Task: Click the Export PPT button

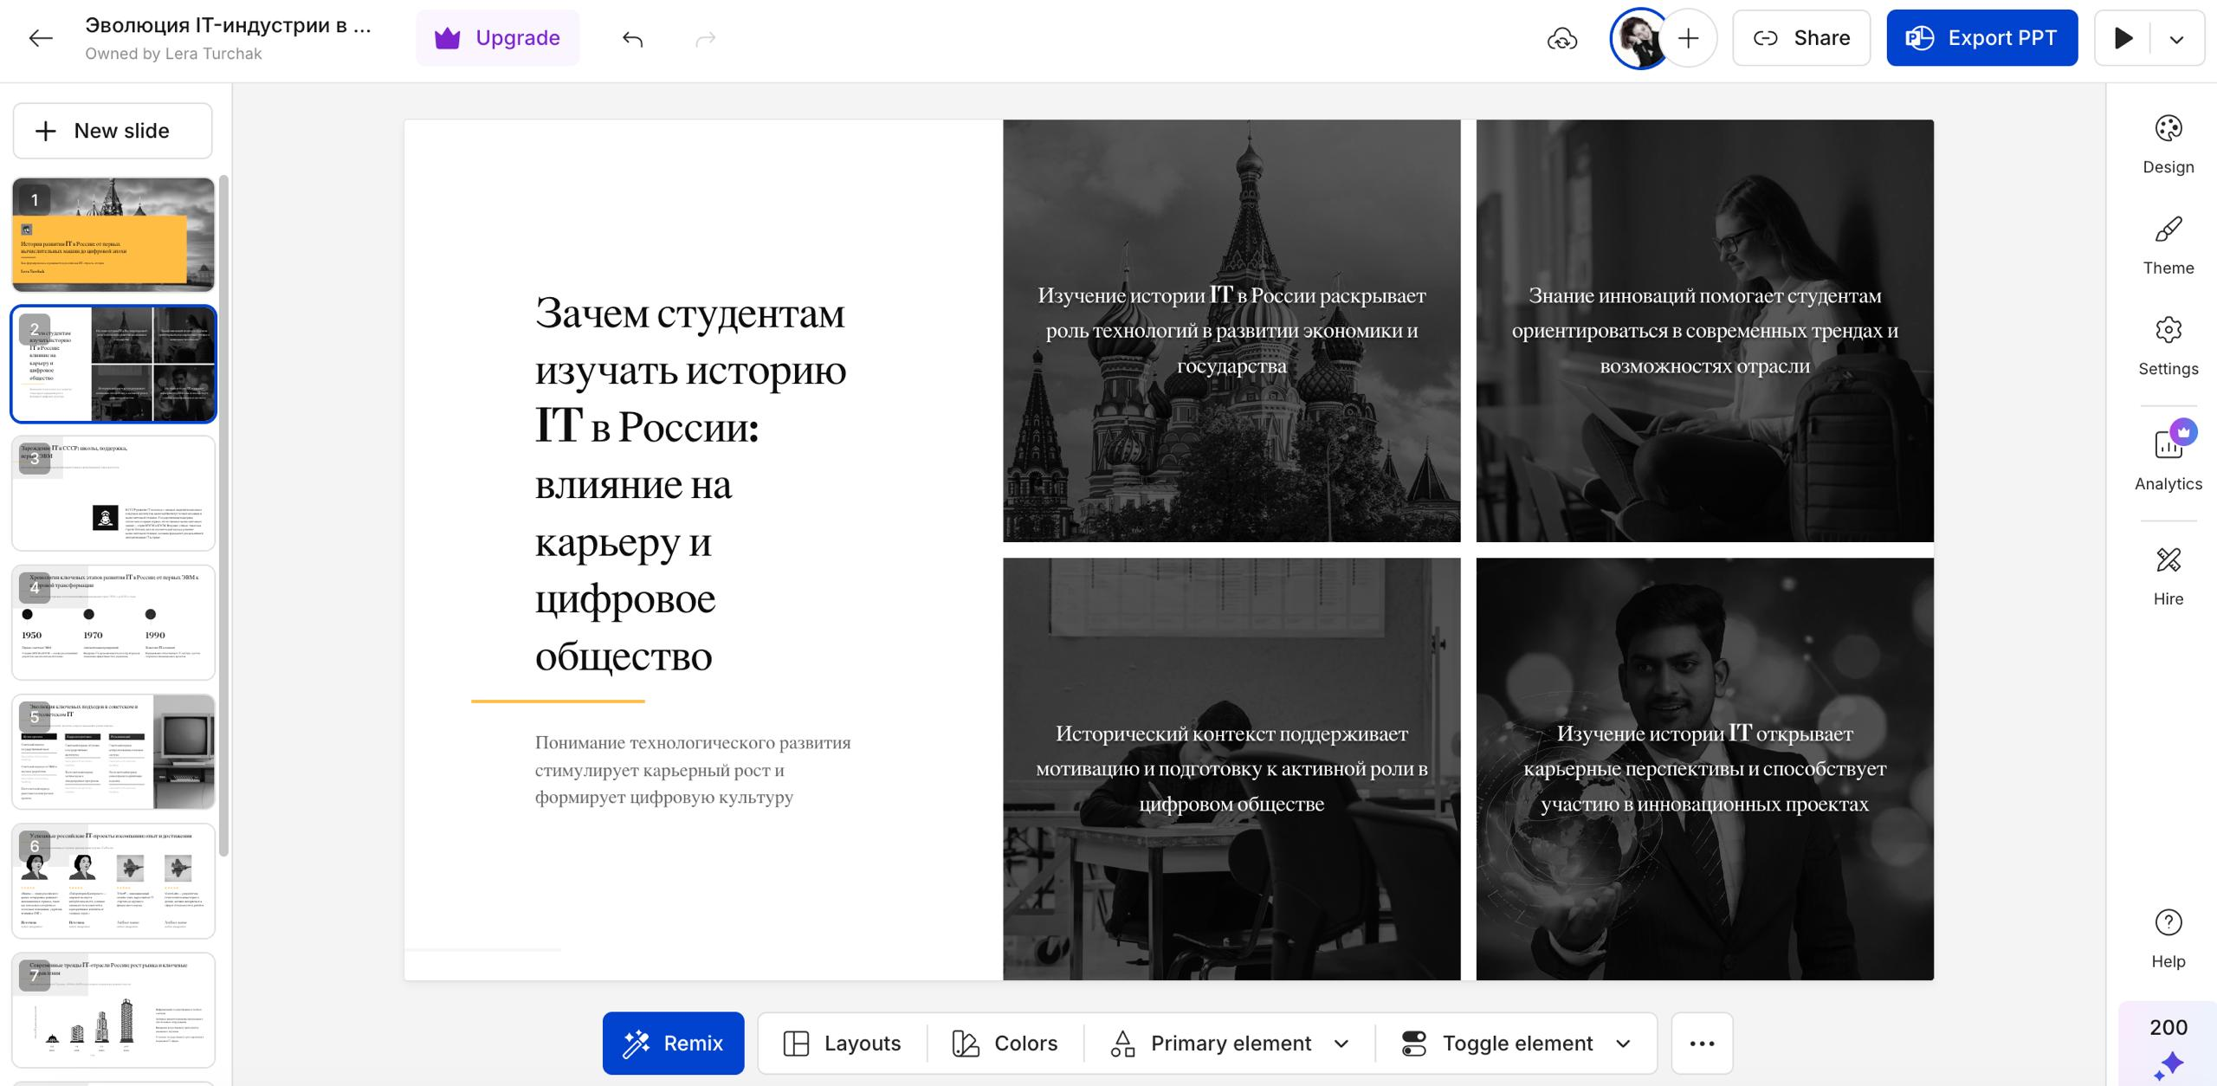Action: coord(1981,37)
